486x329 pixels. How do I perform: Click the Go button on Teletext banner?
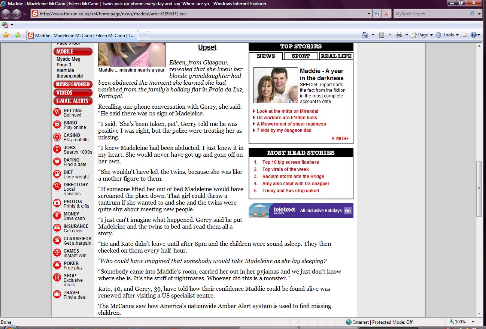pos(348,211)
